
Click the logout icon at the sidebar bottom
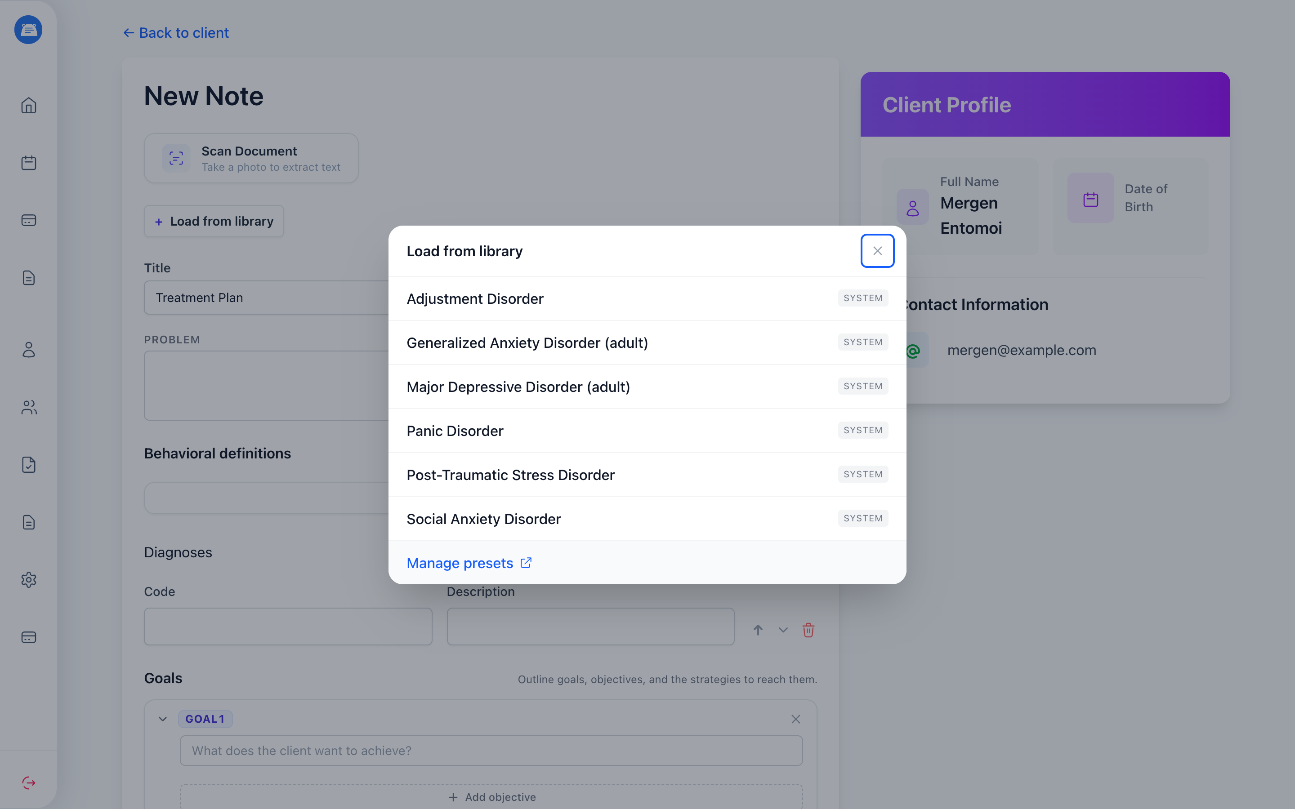coord(28,783)
